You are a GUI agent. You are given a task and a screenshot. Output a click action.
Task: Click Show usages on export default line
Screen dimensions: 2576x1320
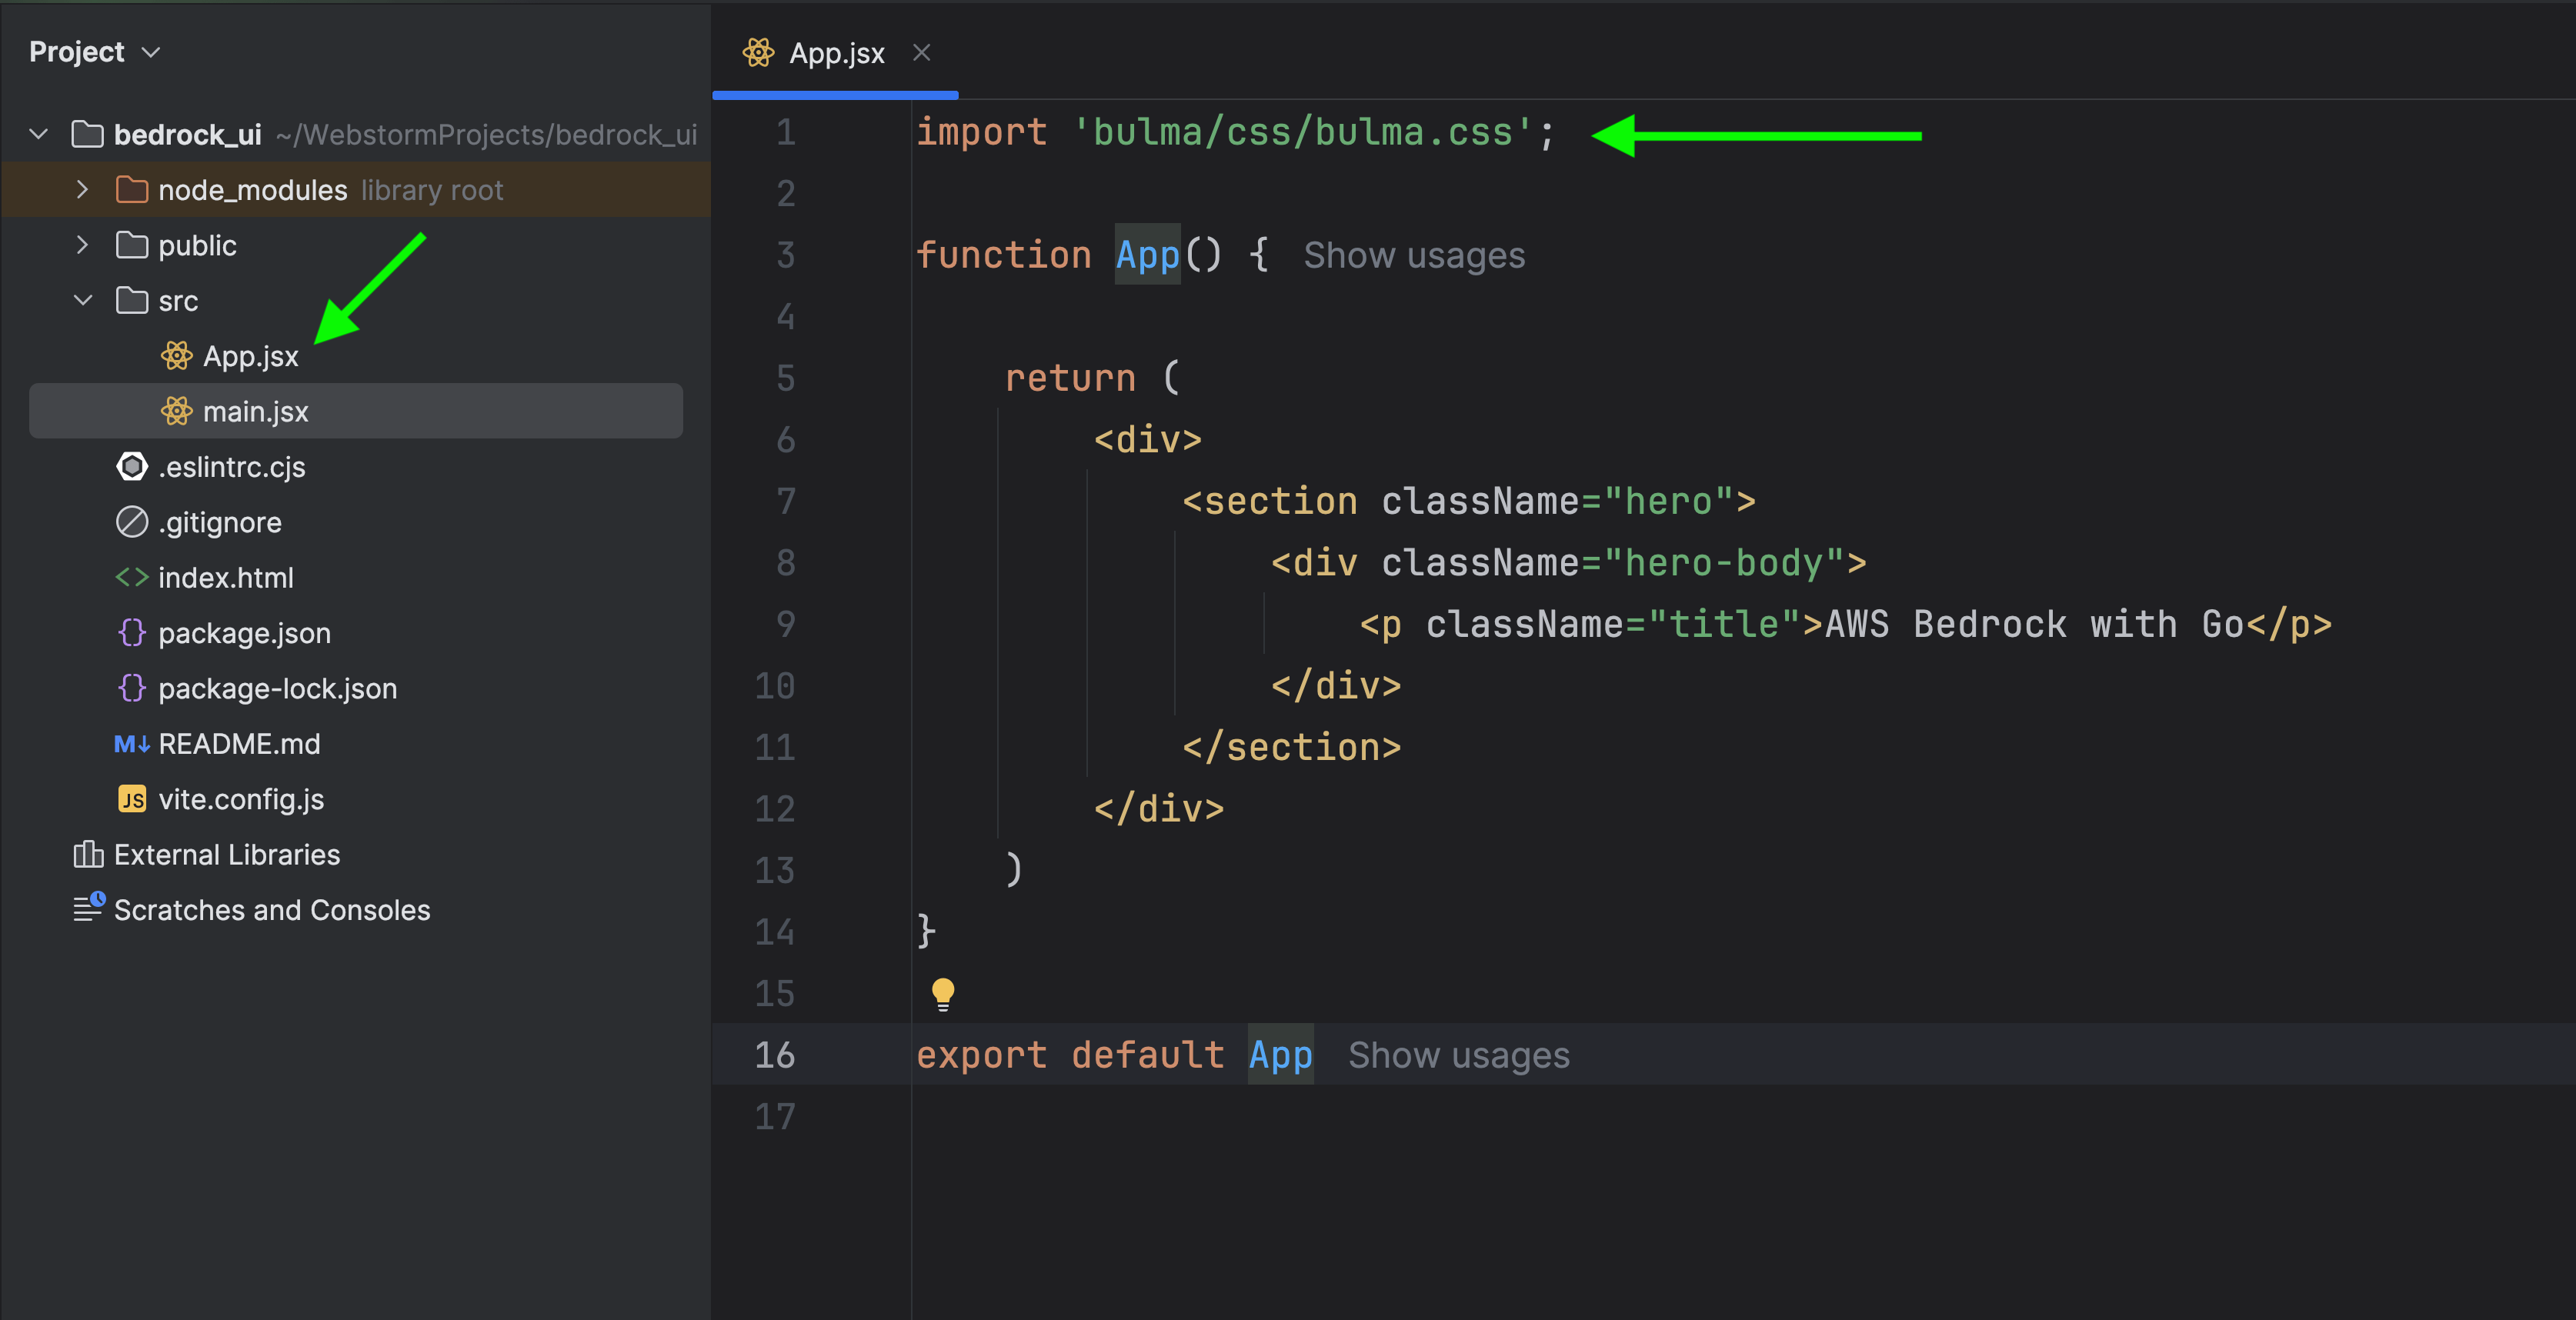1458,1056
